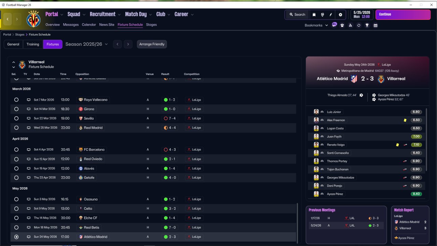This screenshot has width=437, height=246.
Task: Click substitution icon on Dani Parejo row
Action: point(405,186)
